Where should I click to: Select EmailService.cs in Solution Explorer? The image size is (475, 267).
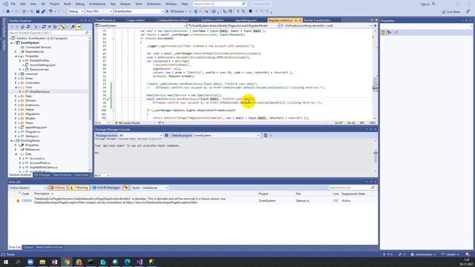pos(39,92)
